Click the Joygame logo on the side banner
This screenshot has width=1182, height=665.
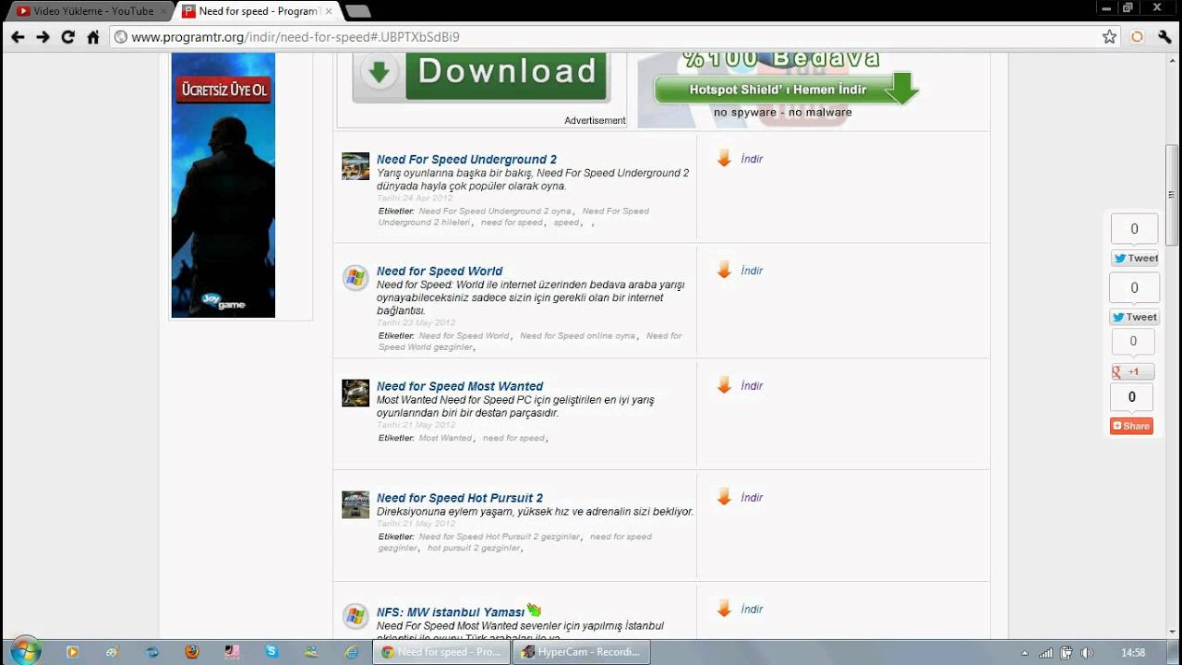[x=223, y=301]
